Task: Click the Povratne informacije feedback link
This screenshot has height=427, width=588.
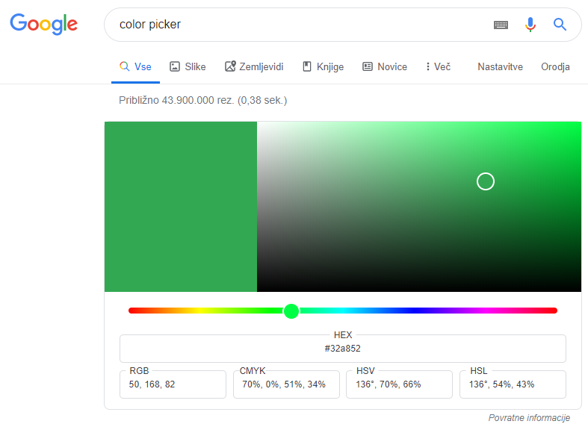Action: pyautogui.click(x=529, y=417)
